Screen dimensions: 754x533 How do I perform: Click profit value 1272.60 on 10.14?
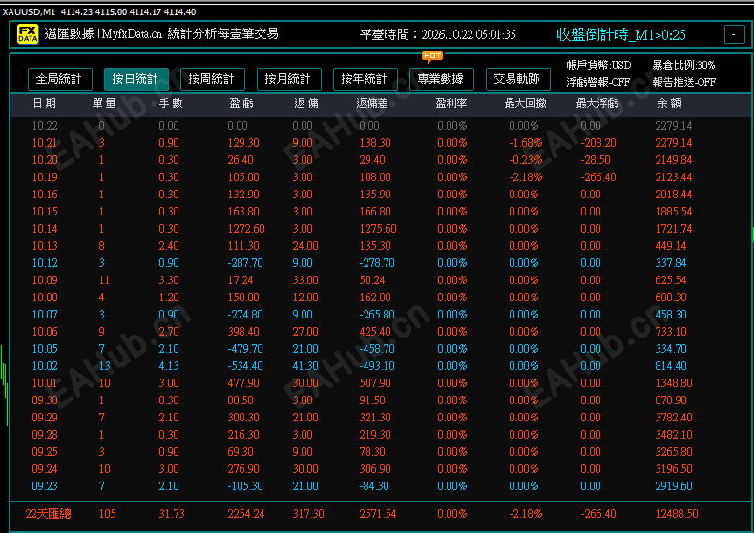click(x=245, y=229)
